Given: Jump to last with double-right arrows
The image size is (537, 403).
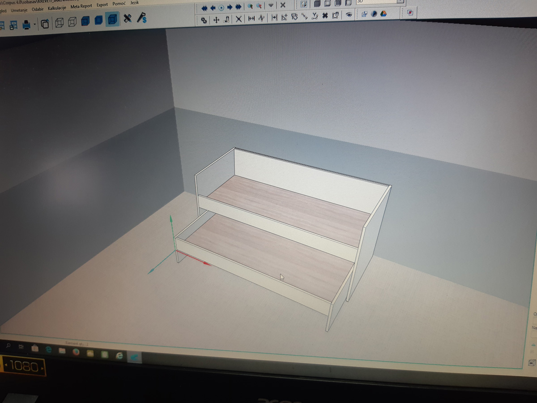Looking at the screenshot, I should click(x=238, y=7).
